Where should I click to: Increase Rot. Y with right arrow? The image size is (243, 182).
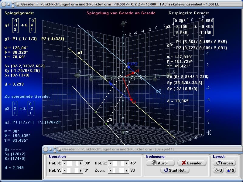[x=80, y=170]
